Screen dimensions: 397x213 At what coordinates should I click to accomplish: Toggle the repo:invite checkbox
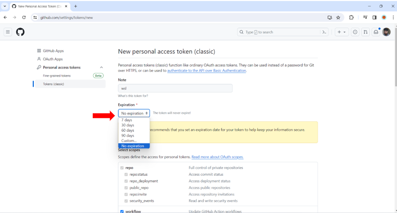coord(126,194)
